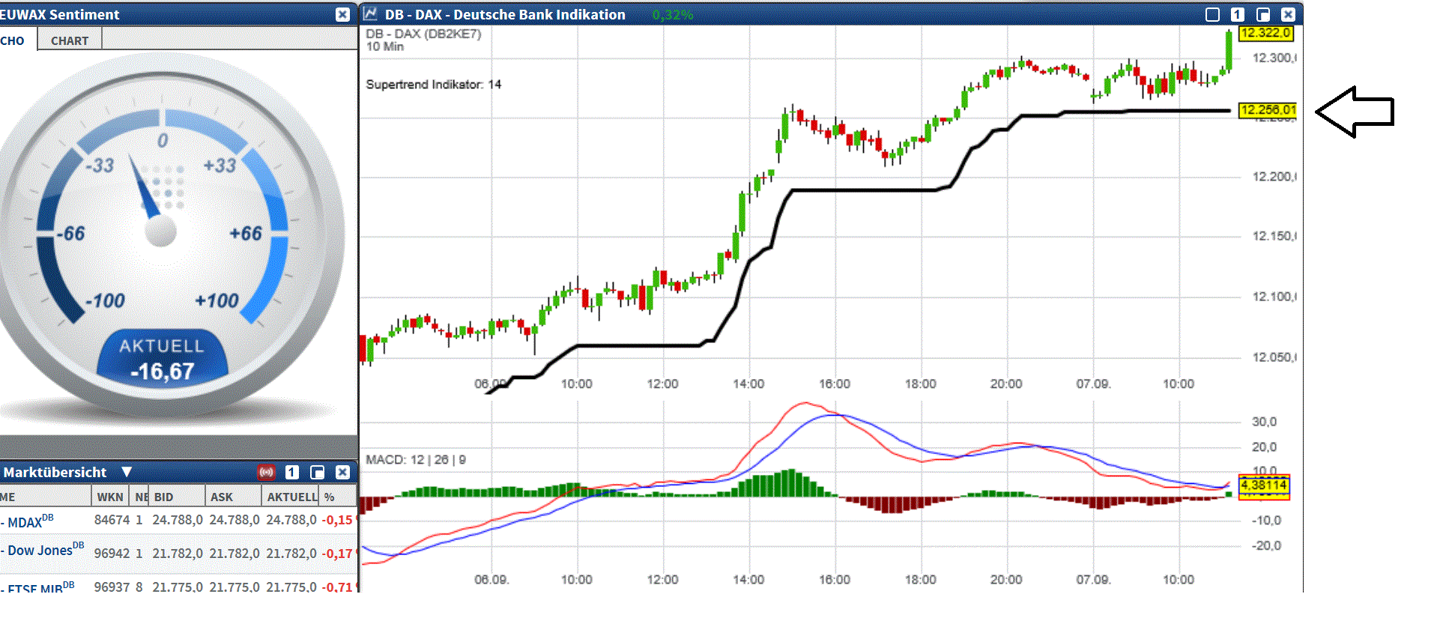1434x636 pixels.
Task: Click the empty-square icon in the DAX chart header
Action: (1212, 14)
